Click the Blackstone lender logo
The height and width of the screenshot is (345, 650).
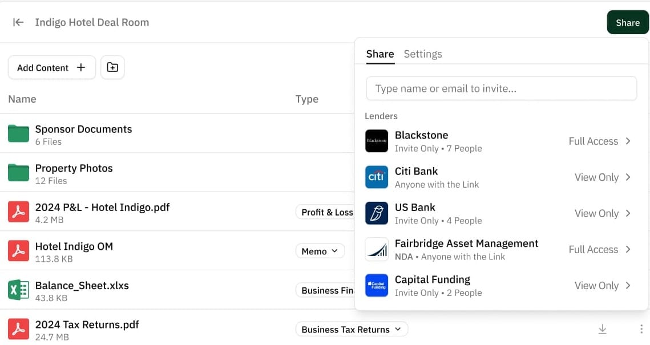point(377,141)
